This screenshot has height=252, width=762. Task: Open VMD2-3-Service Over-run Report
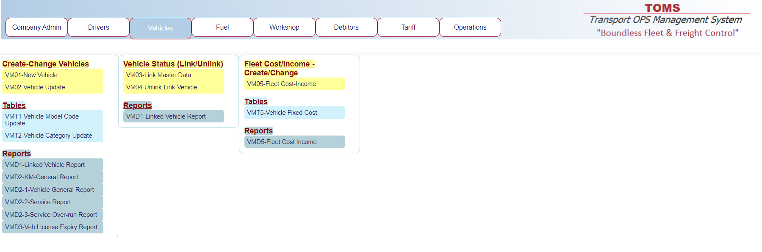(x=53, y=215)
